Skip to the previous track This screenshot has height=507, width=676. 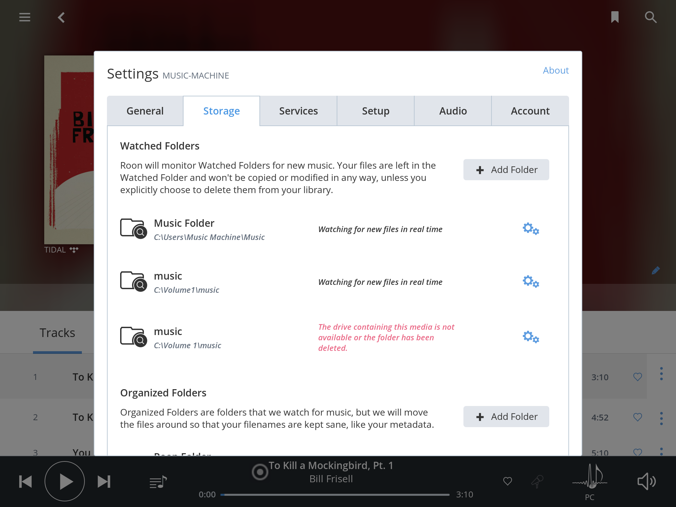(25, 482)
